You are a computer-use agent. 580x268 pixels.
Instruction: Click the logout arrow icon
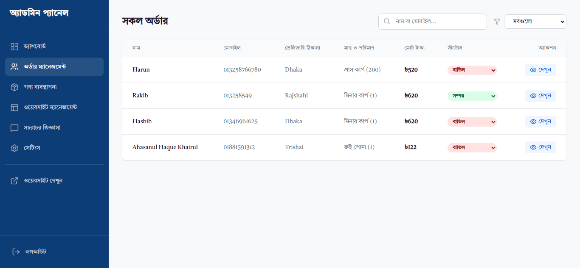(x=16, y=252)
